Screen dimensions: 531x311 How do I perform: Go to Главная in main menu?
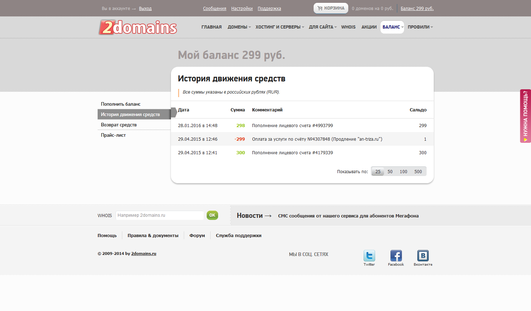211,27
